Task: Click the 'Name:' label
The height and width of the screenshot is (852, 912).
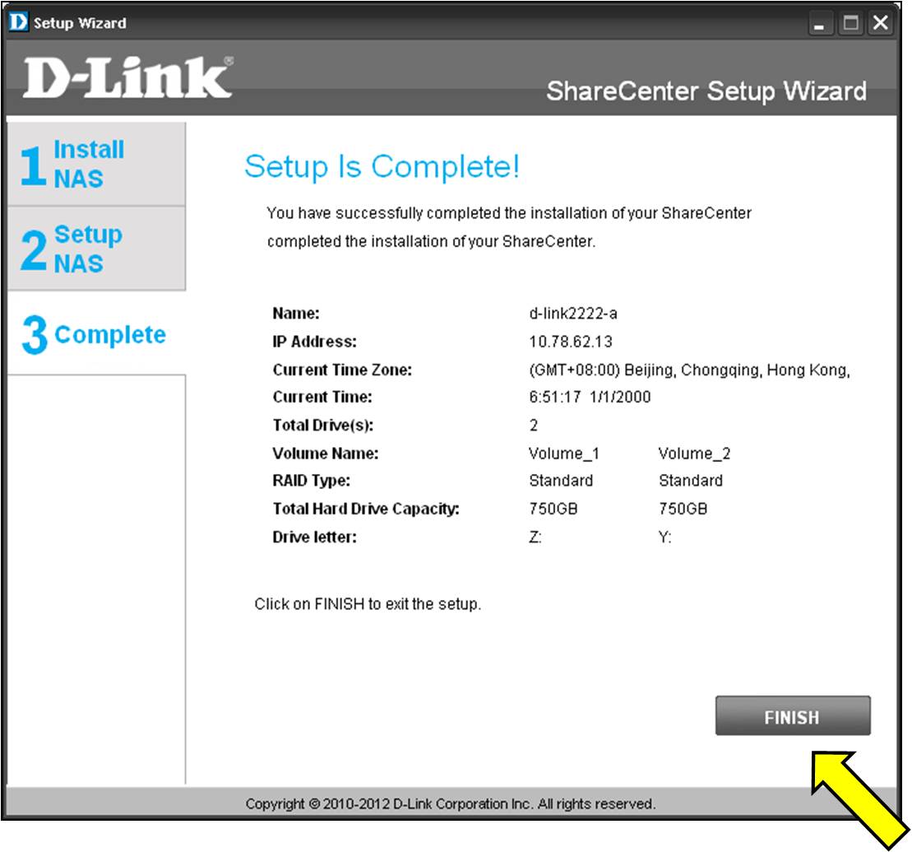Action: (296, 314)
